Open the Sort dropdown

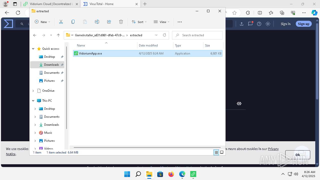139,22
